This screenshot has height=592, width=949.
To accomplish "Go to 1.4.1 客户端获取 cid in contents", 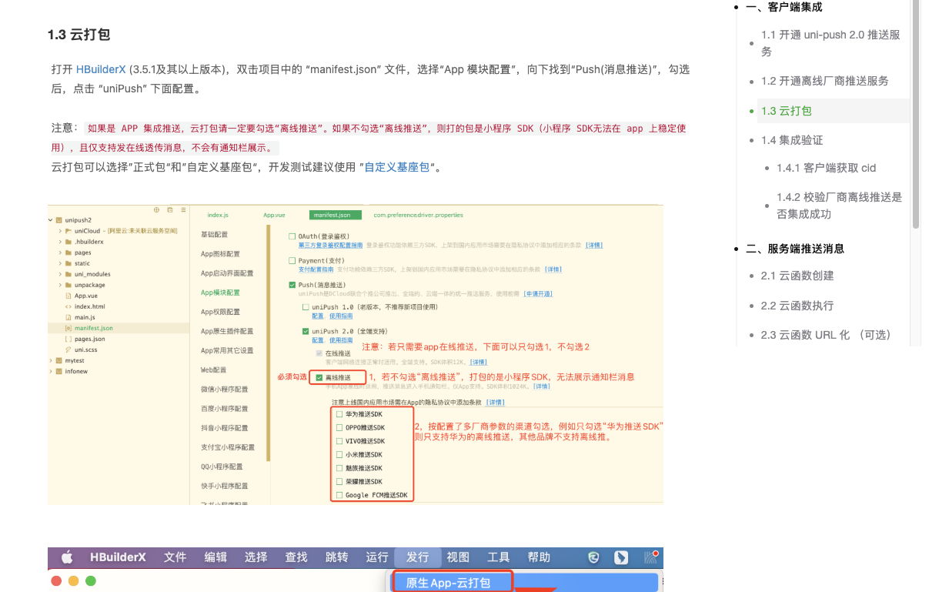I will click(x=826, y=168).
